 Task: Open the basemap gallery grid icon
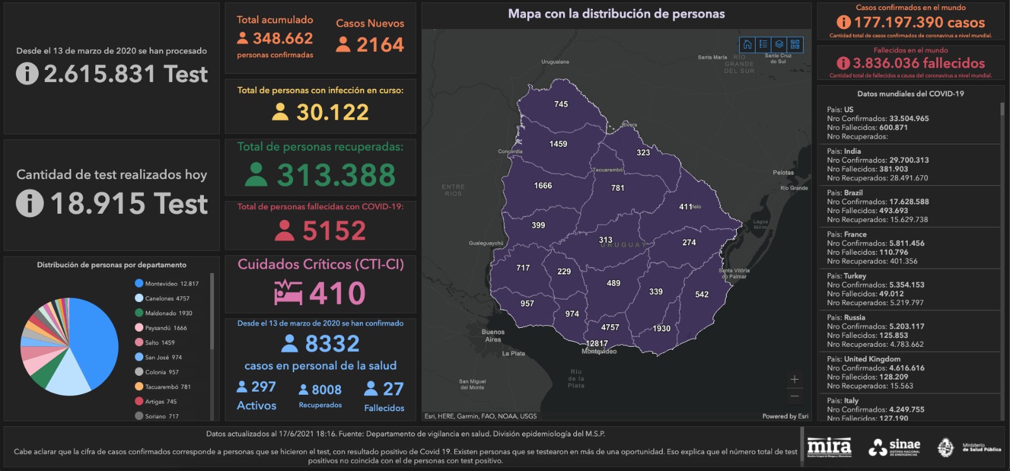click(x=795, y=44)
